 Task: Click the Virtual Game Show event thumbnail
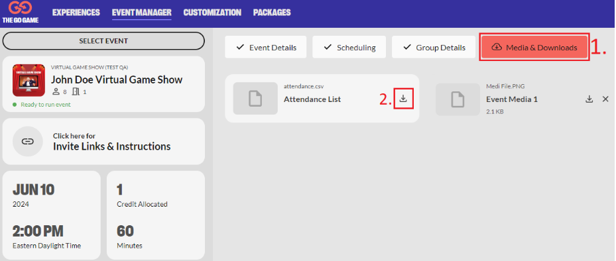click(x=29, y=80)
